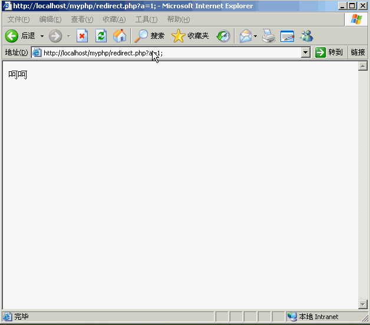Open the Favorites (收藏夹) star button
This screenshot has width=370, height=325.
190,36
